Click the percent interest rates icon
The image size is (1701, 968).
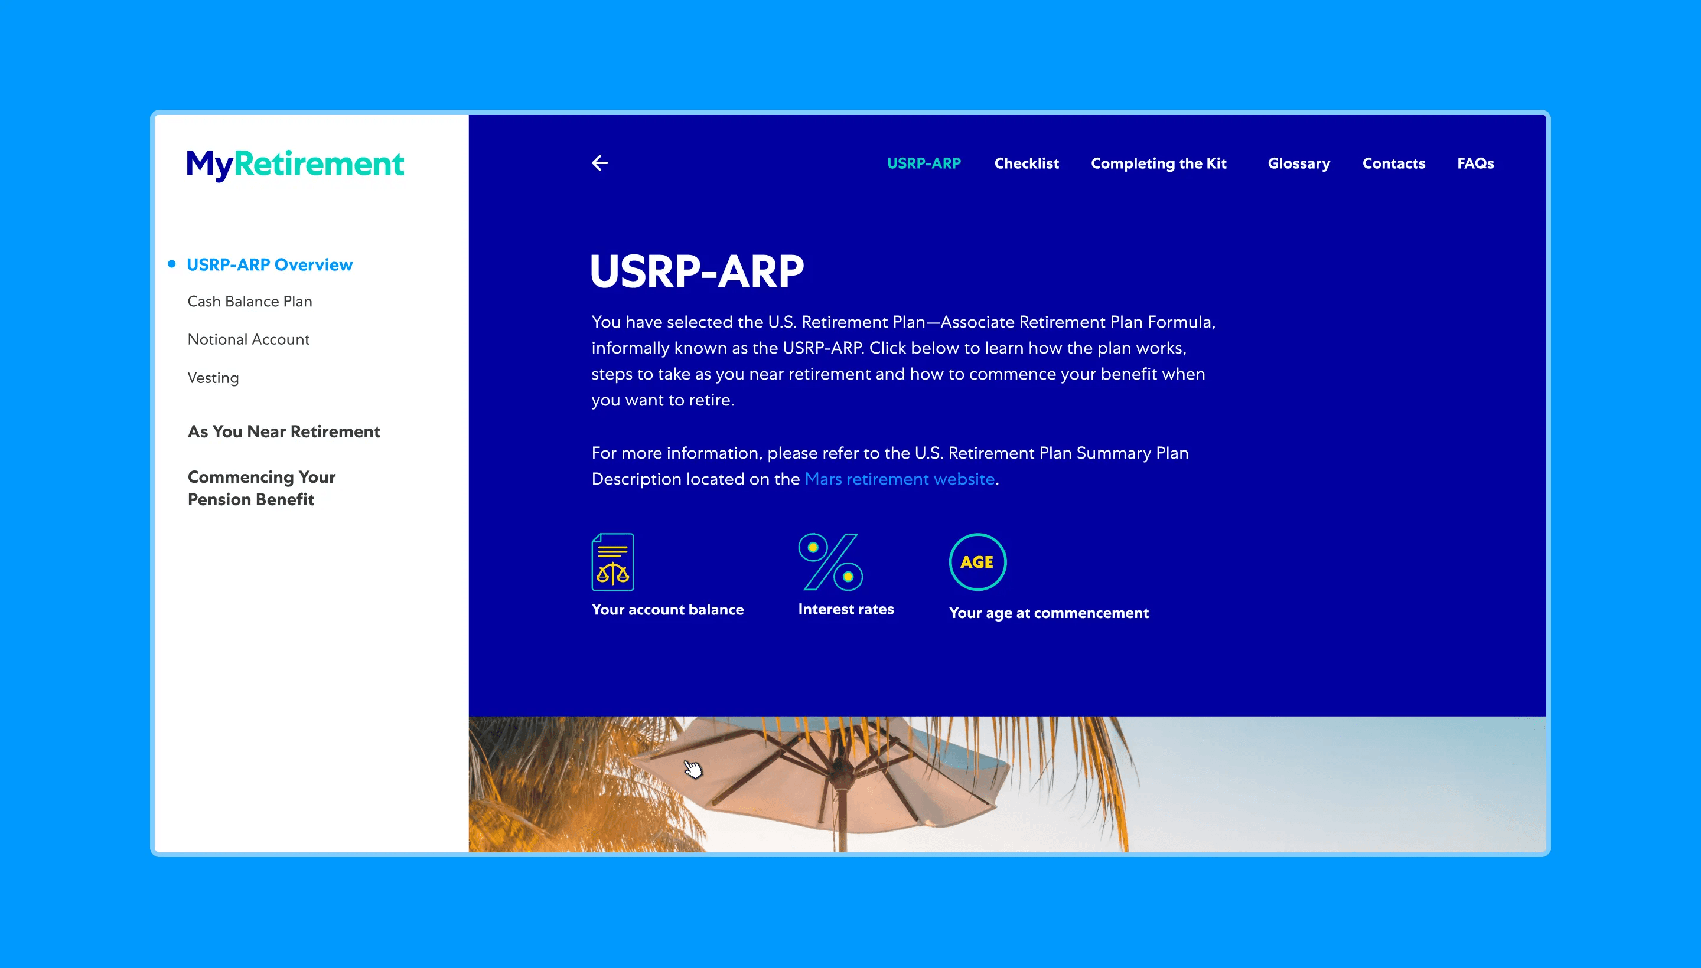[x=830, y=562]
